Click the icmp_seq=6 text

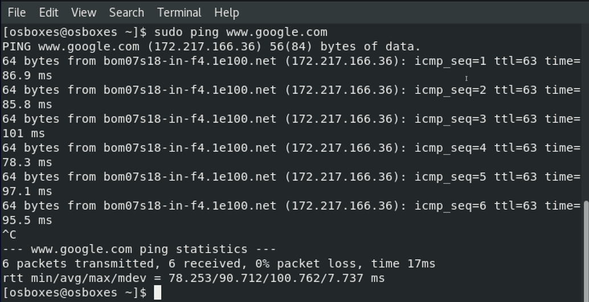point(450,206)
